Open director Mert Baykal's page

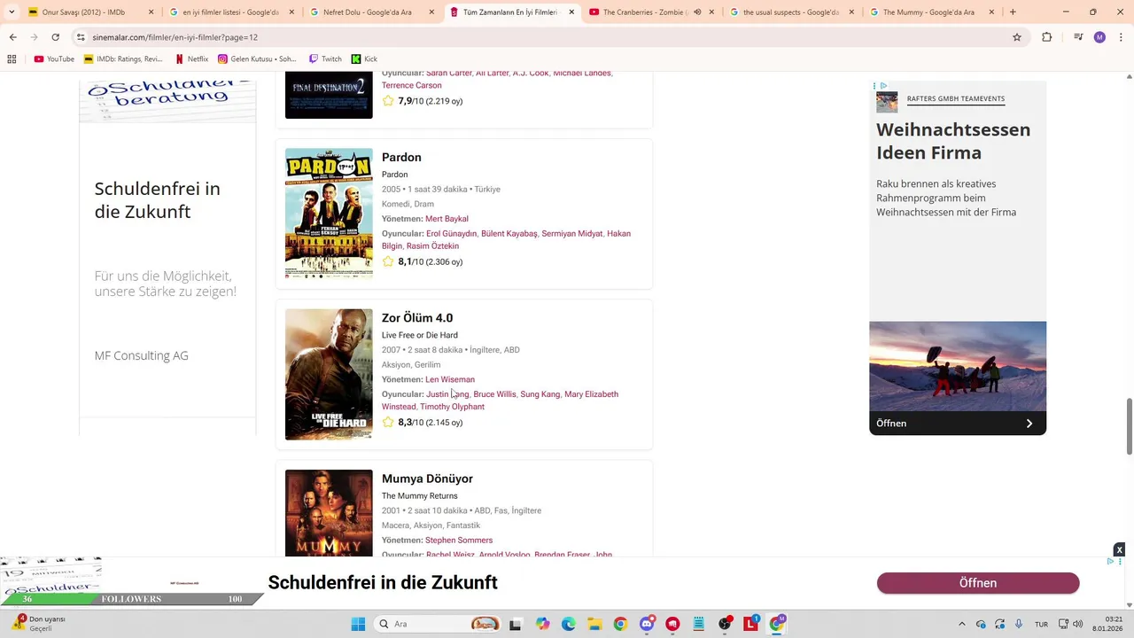[447, 219]
